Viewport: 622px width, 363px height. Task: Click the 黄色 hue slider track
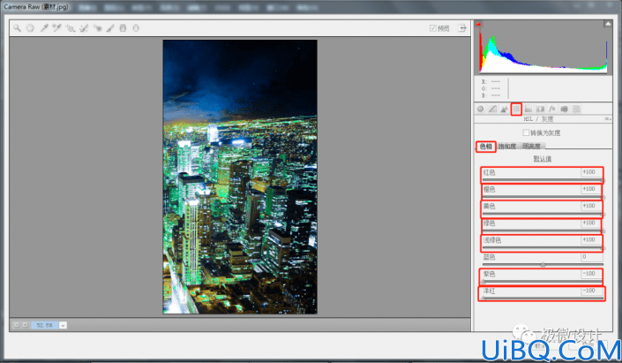point(543,214)
